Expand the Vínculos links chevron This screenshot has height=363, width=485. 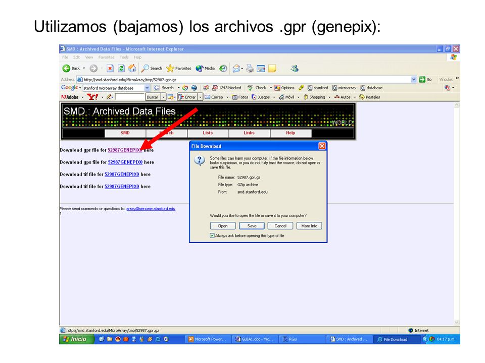click(457, 79)
